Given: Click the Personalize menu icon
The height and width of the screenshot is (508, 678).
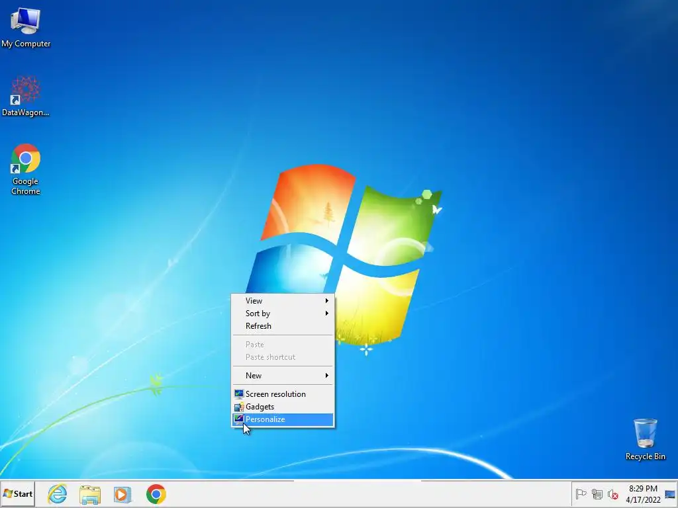Looking at the screenshot, I should [x=238, y=419].
